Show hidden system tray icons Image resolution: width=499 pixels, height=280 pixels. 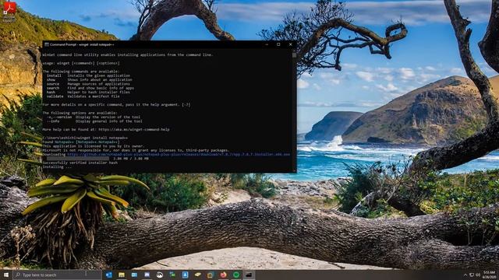point(465,275)
